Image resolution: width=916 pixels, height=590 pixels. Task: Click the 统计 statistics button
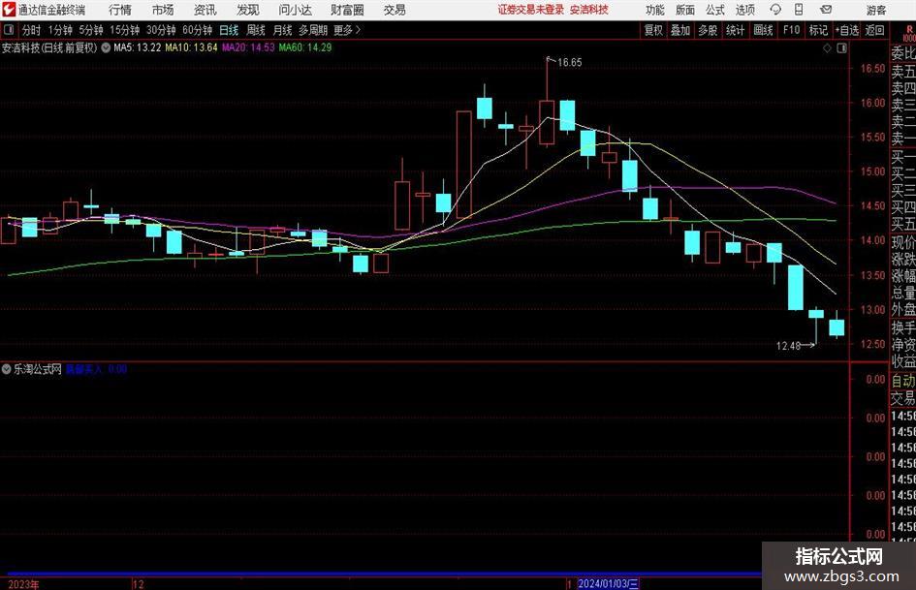click(735, 30)
